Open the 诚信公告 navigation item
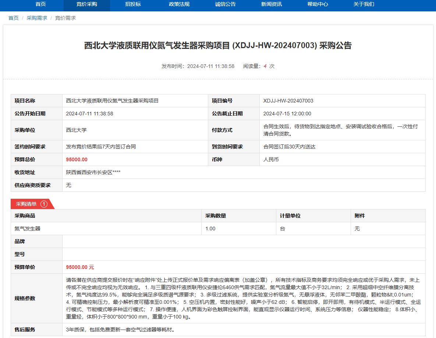 (x=225, y=4)
